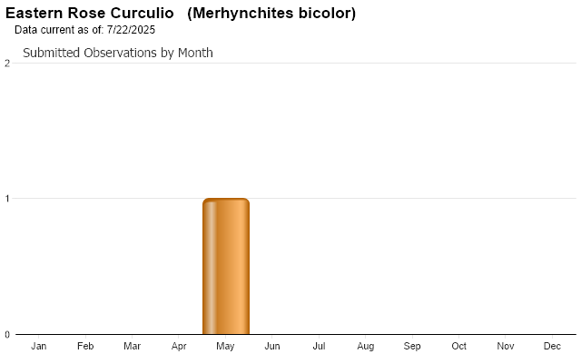Viewport: 581px width, 354px height.
Task: Select the Jul month label
Action: 319,346
